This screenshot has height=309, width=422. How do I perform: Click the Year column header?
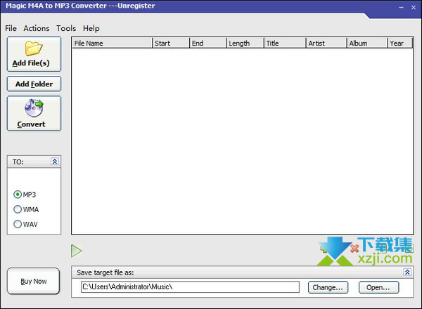click(400, 43)
